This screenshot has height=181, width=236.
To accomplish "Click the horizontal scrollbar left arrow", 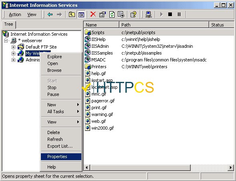I will click(87, 168).
